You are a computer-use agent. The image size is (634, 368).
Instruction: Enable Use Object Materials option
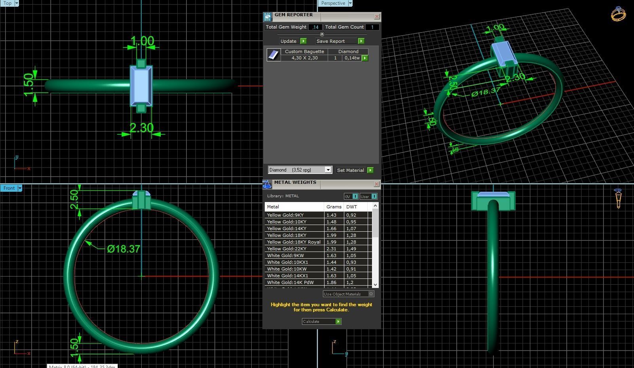coord(349,294)
